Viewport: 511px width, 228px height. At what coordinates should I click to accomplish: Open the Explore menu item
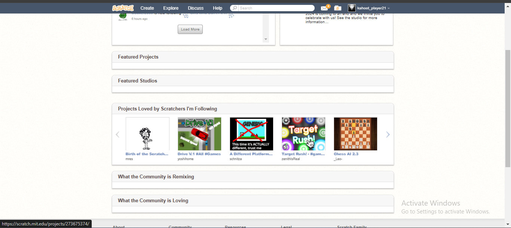[171, 8]
